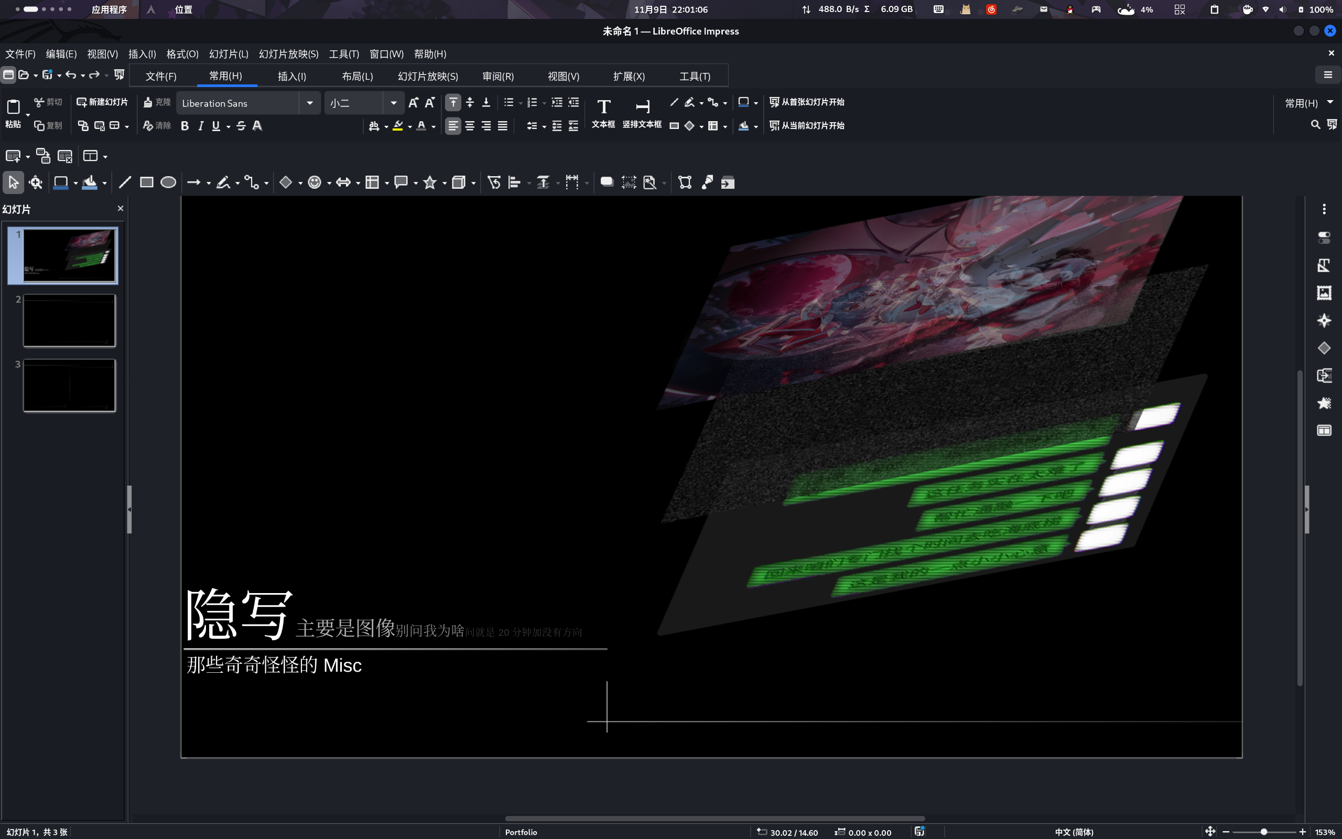The width and height of the screenshot is (1342, 839).
Task: Switch to the 布局(L) ribbon tab
Action: [357, 77]
